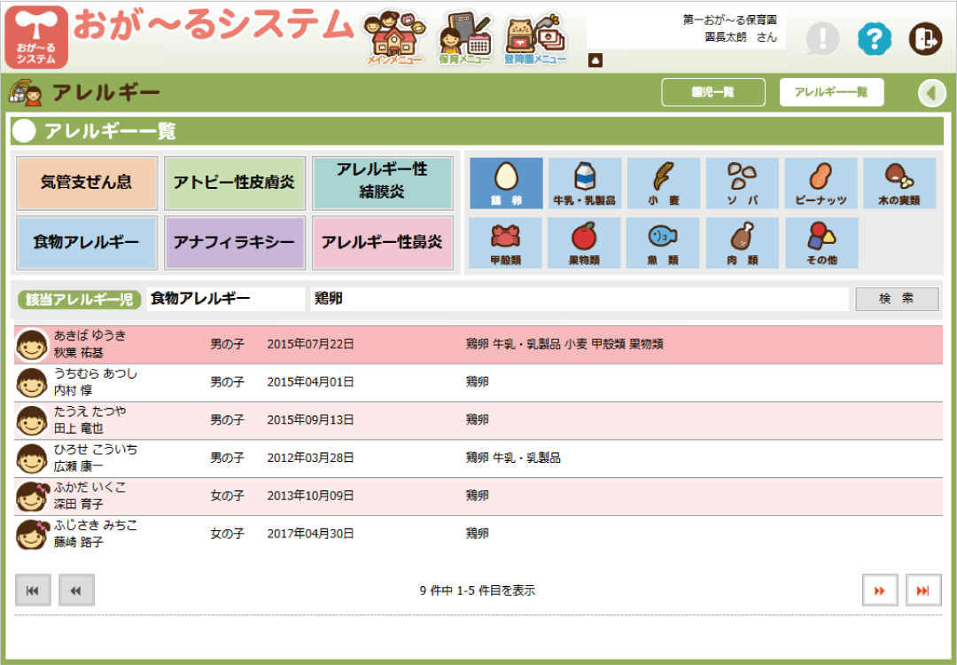
Task: Select the 小麦 wheat allergen icon
Action: click(664, 184)
